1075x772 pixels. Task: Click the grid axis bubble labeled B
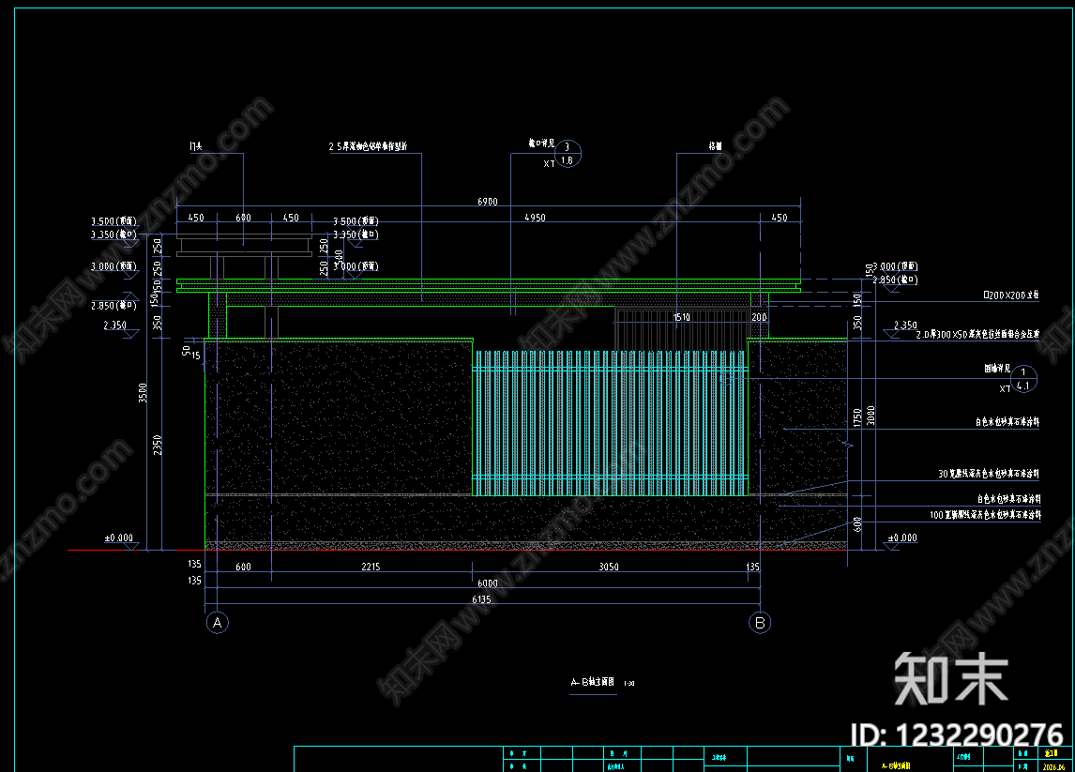point(760,623)
